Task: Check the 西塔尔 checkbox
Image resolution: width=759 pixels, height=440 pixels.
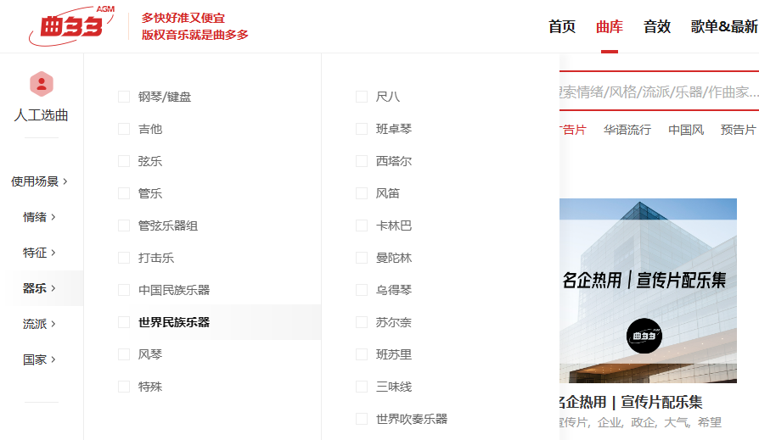Action: point(362,161)
